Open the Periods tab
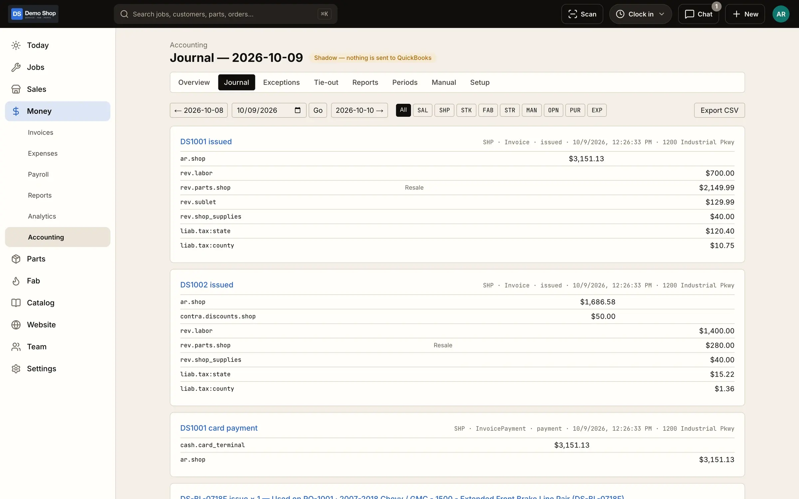 coord(404,82)
